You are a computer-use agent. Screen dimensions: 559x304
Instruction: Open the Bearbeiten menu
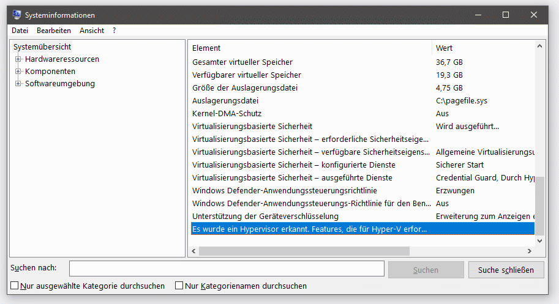coord(54,31)
